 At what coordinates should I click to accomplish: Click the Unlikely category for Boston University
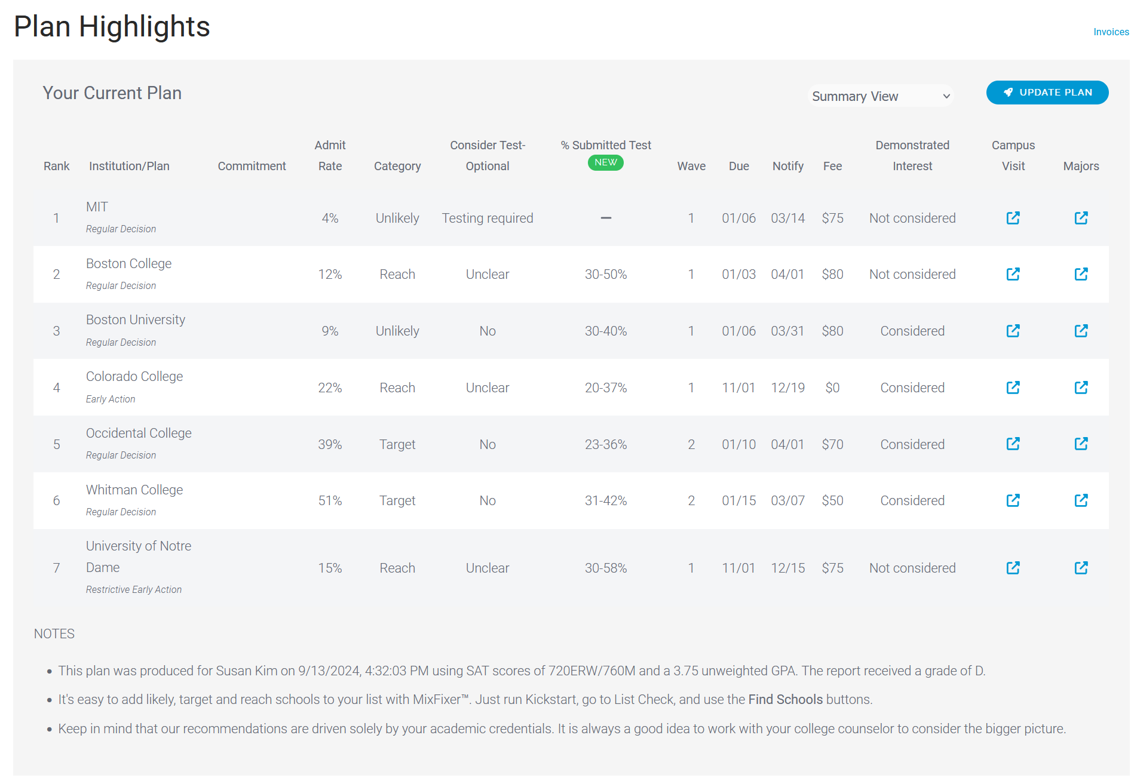397,331
